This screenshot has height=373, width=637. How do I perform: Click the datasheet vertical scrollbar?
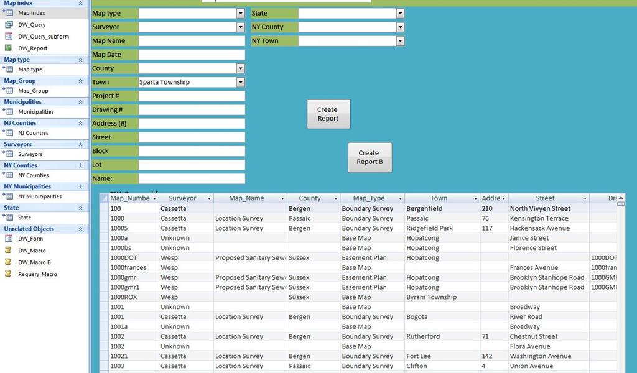click(621, 280)
